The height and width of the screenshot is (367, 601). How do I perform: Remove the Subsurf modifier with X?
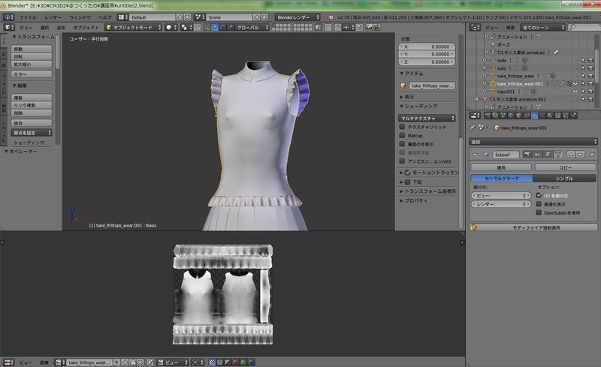click(x=593, y=154)
